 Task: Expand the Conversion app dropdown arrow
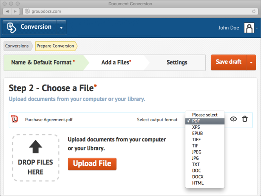coord(61,28)
